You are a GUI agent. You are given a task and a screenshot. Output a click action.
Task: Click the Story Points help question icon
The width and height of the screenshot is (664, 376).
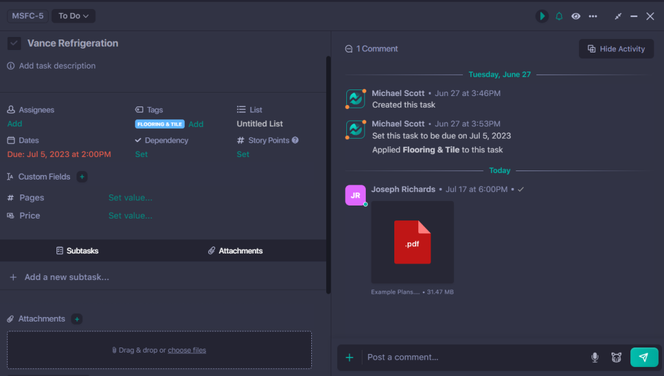pyautogui.click(x=295, y=140)
